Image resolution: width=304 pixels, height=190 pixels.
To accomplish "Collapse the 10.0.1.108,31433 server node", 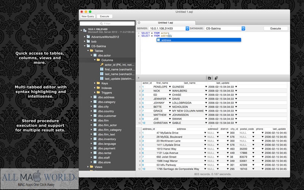I will coord(81,30).
